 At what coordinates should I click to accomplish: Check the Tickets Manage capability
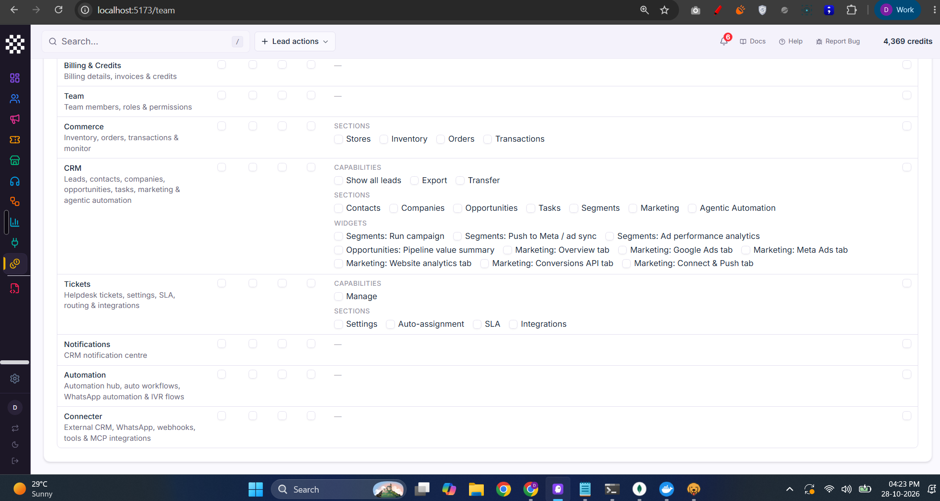tap(339, 297)
